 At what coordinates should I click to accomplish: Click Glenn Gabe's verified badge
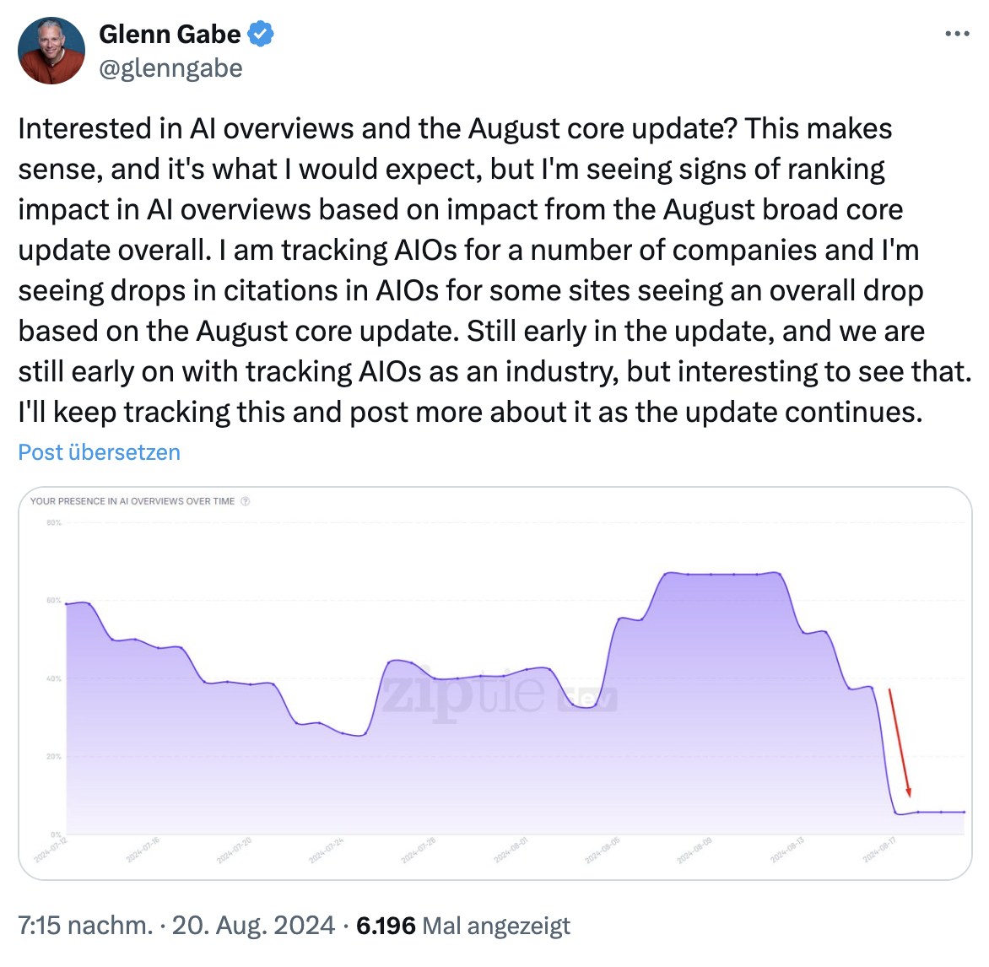click(x=262, y=34)
